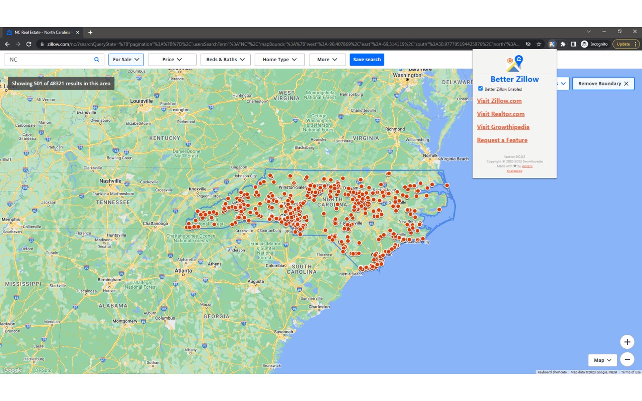Click the Keyboard shortcuts map link
This screenshot has height=401, width=642.
click(x=552, y=372)
